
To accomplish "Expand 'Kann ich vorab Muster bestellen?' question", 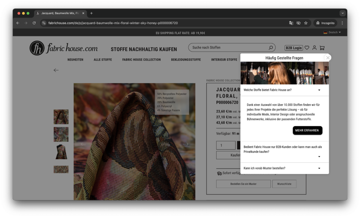I will [x=319, y=169].
